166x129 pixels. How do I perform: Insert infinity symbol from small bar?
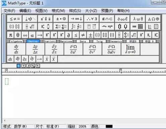[25, 35]
